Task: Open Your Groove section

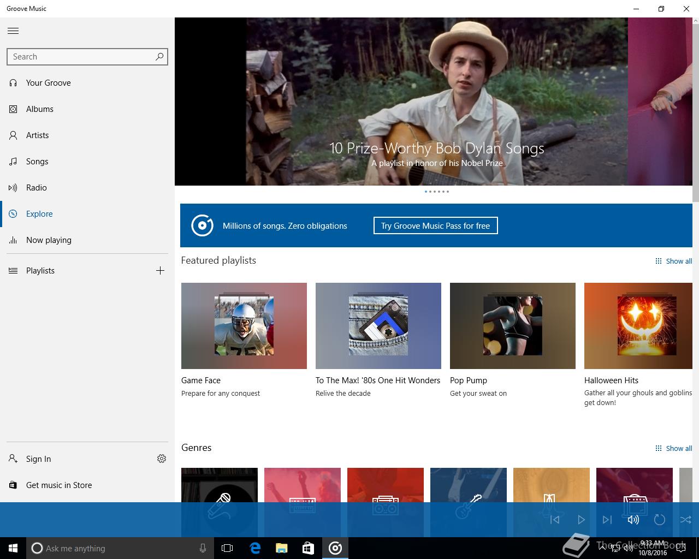Action: 87,83
